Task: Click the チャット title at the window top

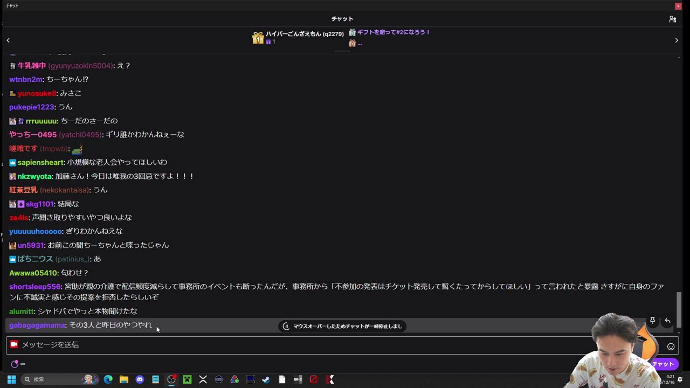Action: pyautogui.click(x=342, y=19)
